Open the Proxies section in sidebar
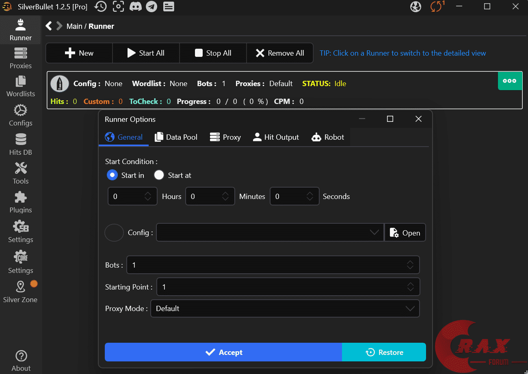Viewport: 528px width, 374px height. [20, 58]
